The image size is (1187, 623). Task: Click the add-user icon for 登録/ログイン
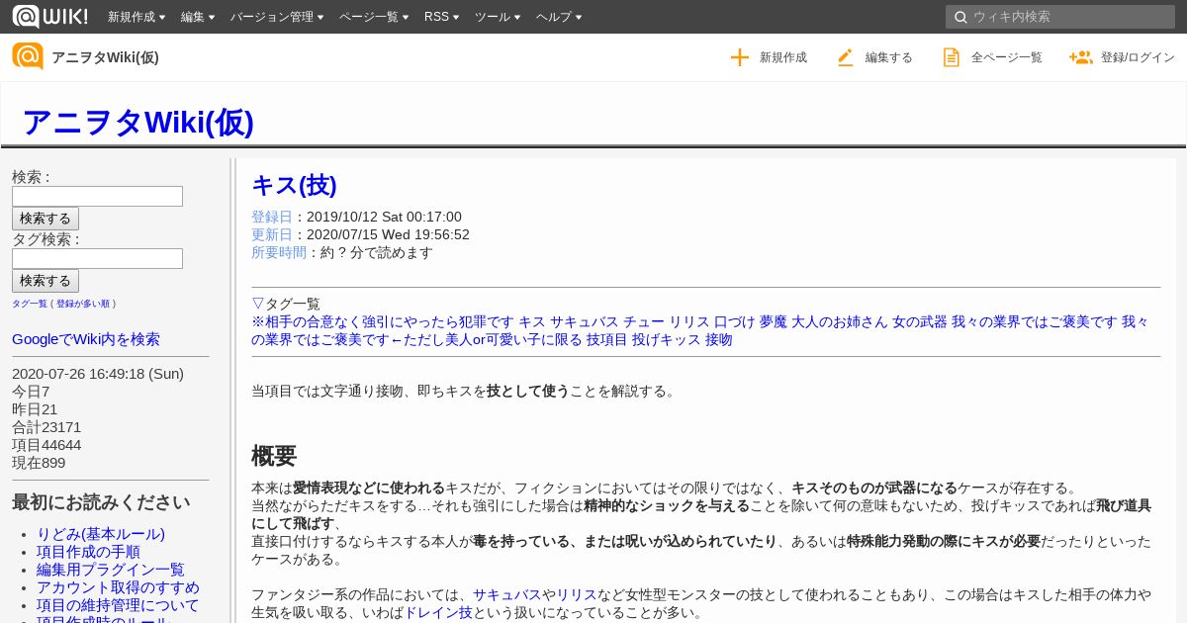pyautogui.click(x=1080, y=57)
